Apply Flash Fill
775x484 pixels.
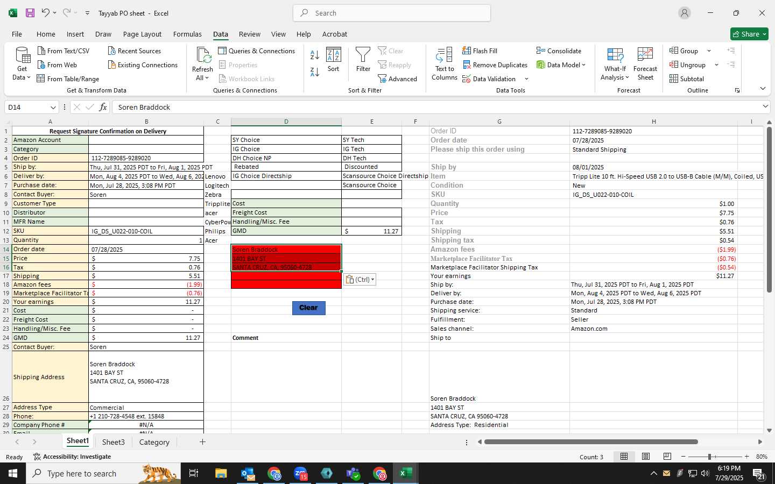(x=480, y=51)
